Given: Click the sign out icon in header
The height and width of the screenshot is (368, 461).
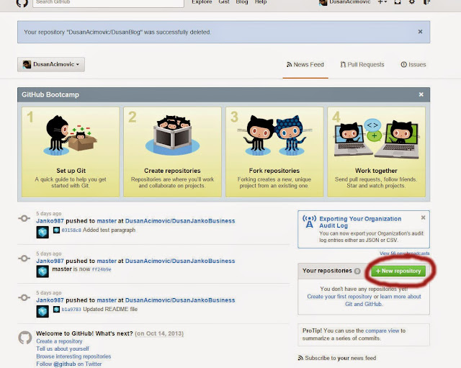Looking at the screenshot, I should (426, 2).
